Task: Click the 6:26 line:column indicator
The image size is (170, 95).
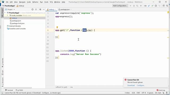Action: 133,93
